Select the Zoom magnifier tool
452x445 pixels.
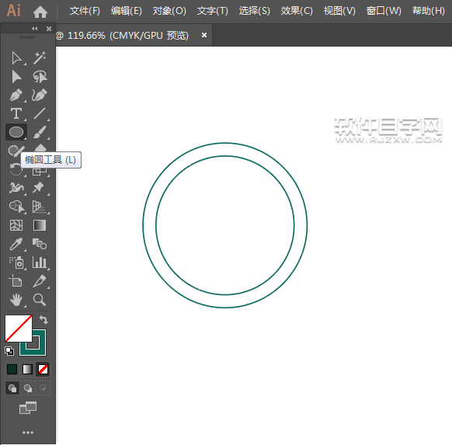(x=40, y=300)
